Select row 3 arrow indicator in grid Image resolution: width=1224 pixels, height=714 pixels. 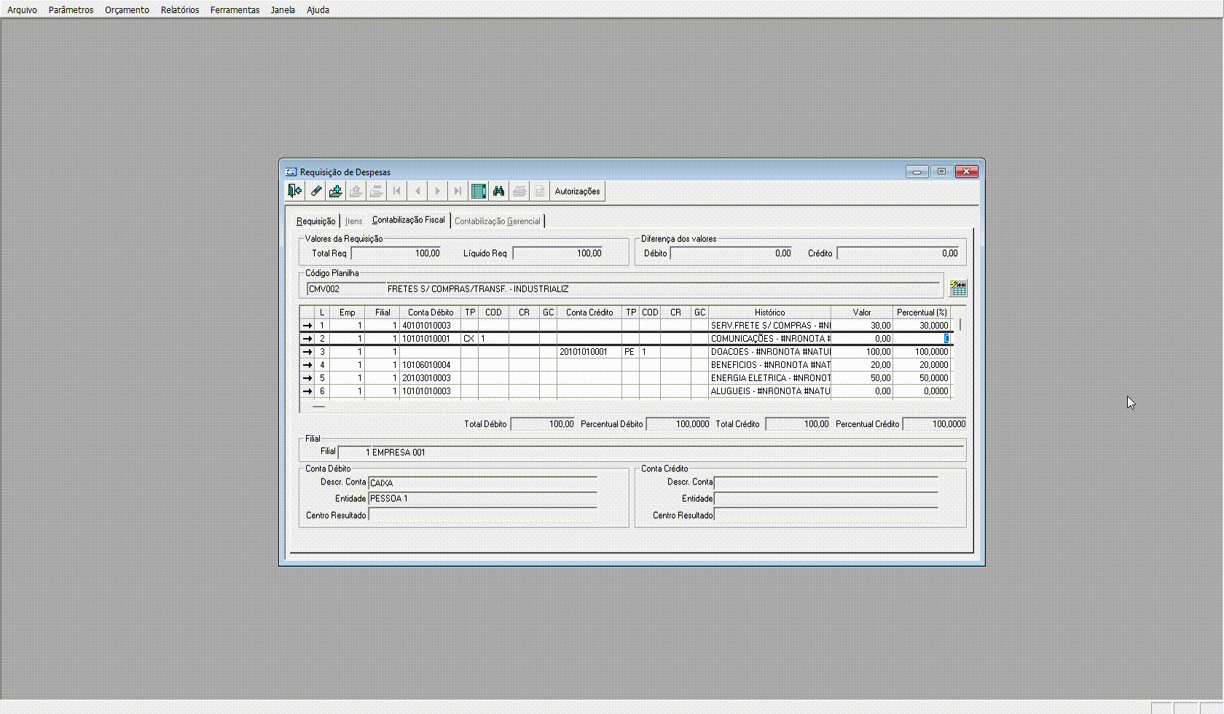[x=307, y=352]
